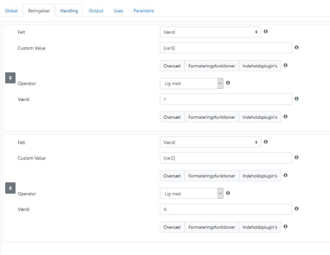Click the [var2] Custom Value field
The width and height of the screenshot is (330, 255).
[x=226, y=158]
